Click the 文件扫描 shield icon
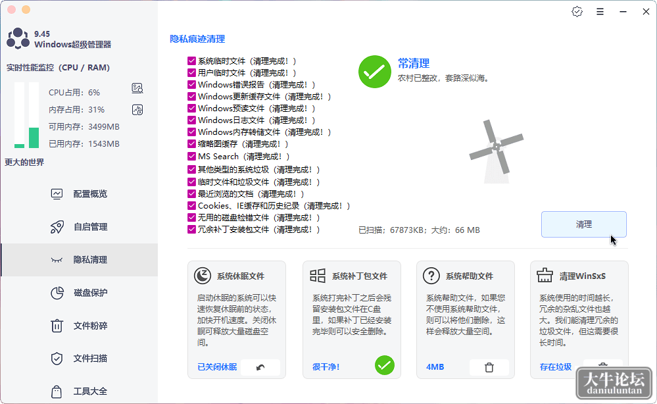The height and width of the screenshot is (404, 657). click(57, 359)
